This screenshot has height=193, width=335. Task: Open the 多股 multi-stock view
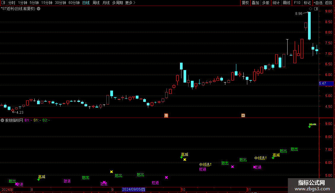pyautogui.click(x=266, y=3)
